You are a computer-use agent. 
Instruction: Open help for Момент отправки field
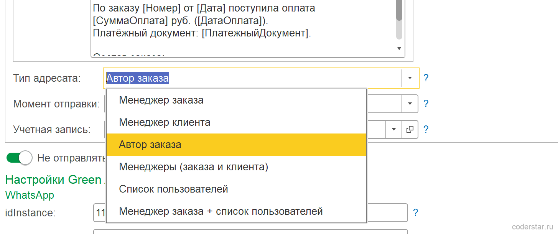point(426,104)
